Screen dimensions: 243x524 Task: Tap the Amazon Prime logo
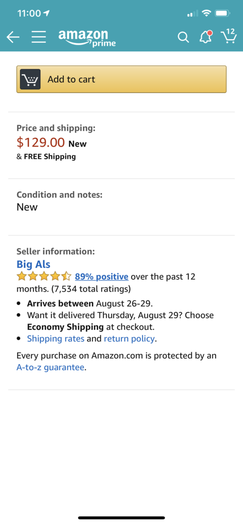point(87,37)
